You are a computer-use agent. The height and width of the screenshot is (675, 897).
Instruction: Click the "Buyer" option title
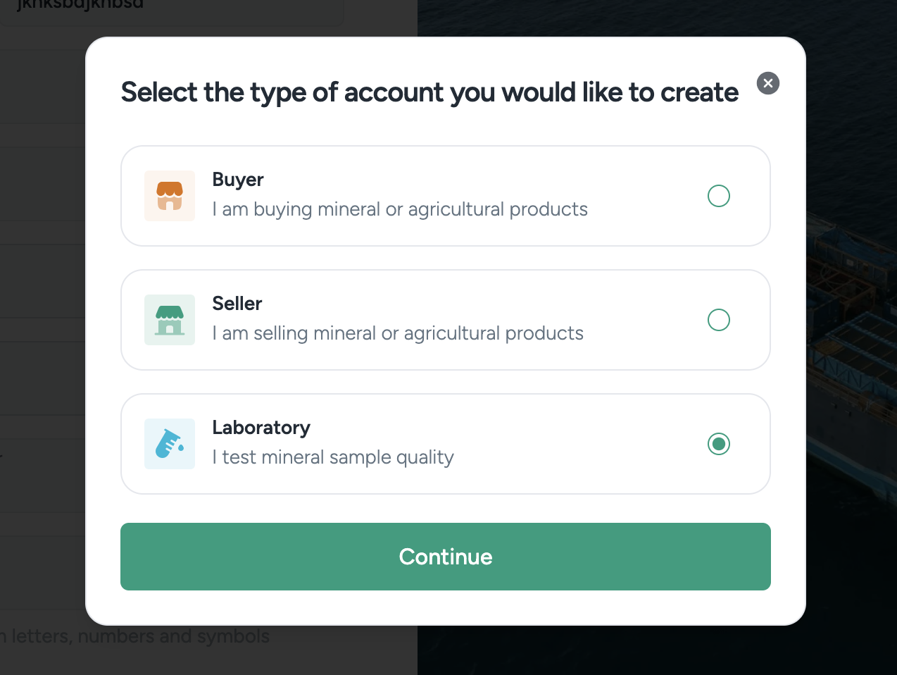coord(238,180)
